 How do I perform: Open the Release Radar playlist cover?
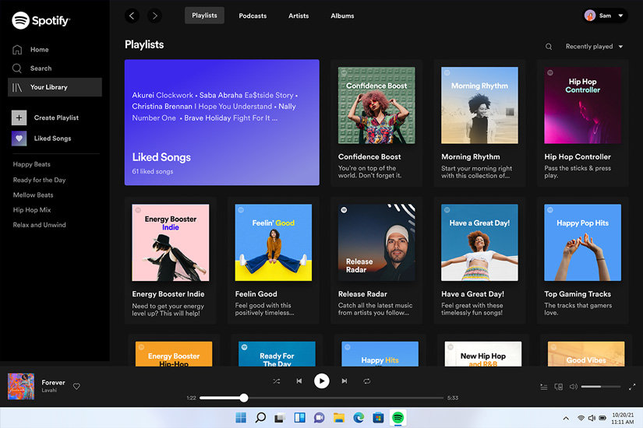pos(376,243)
